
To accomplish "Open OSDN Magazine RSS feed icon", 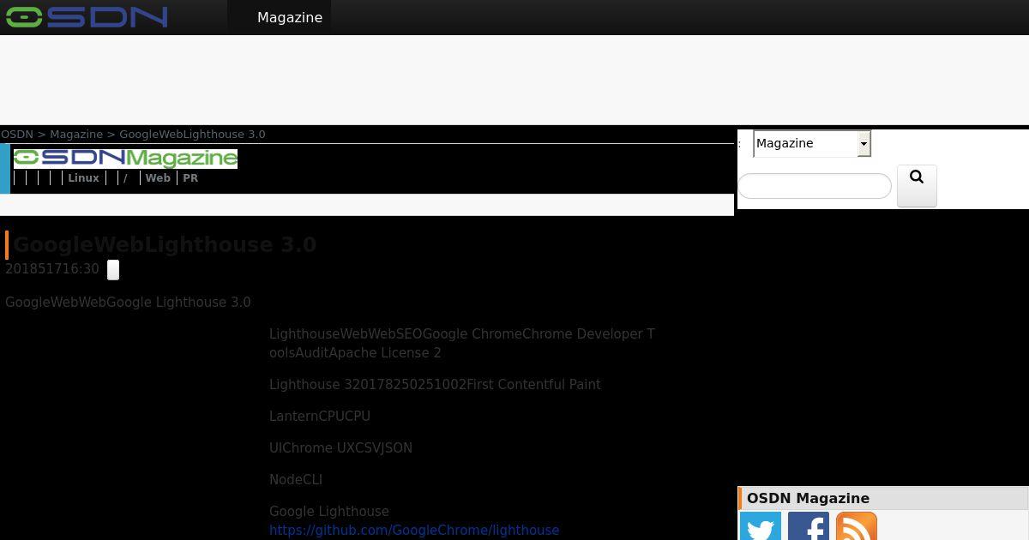I will (x=857, y=526).
